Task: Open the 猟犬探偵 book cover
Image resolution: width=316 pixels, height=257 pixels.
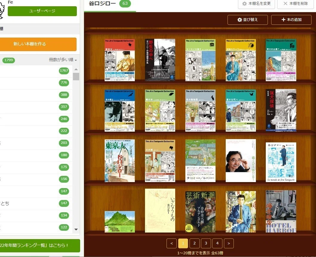Action: coord(281,110)
